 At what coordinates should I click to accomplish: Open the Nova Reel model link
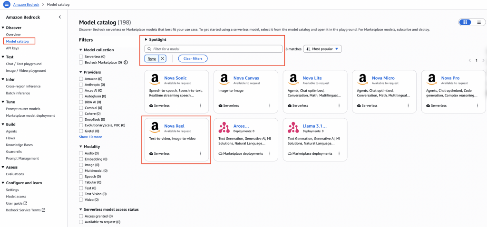174,126
